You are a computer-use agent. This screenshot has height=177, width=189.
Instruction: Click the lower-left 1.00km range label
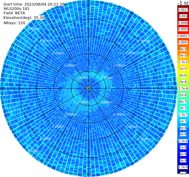pos(83,102)
